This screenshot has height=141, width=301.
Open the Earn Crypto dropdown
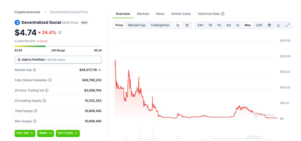point(68,133)
